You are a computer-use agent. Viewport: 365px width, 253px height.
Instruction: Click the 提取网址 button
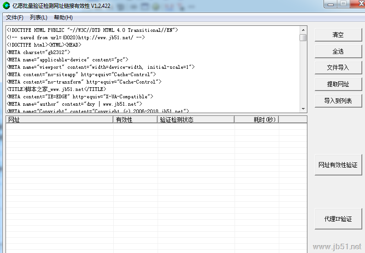(x=338, y=84)
